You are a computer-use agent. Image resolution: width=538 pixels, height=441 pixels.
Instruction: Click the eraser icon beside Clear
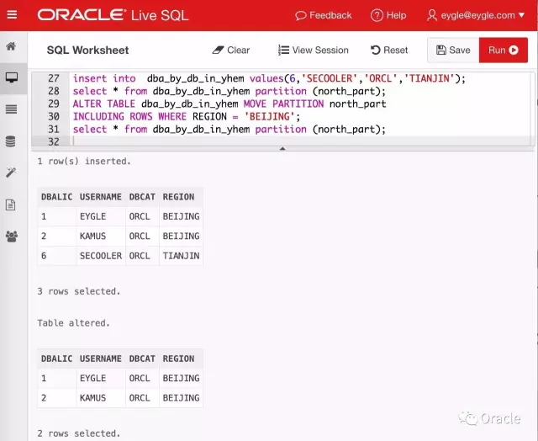218,50
